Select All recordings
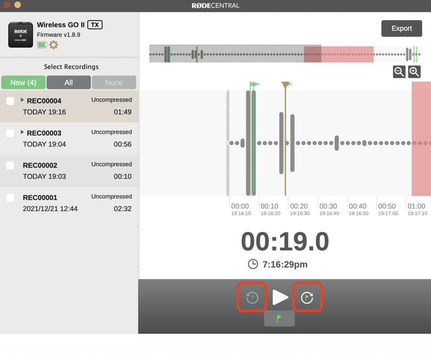This screenshot has width=431, height=362. (x=69, y=83)
